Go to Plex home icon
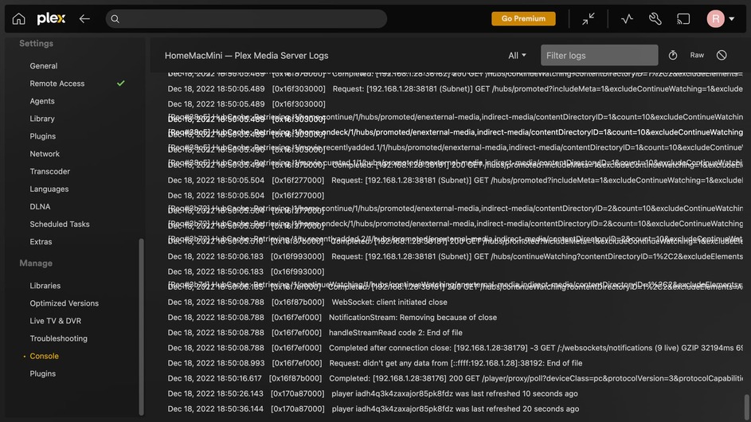 point(18,18)
